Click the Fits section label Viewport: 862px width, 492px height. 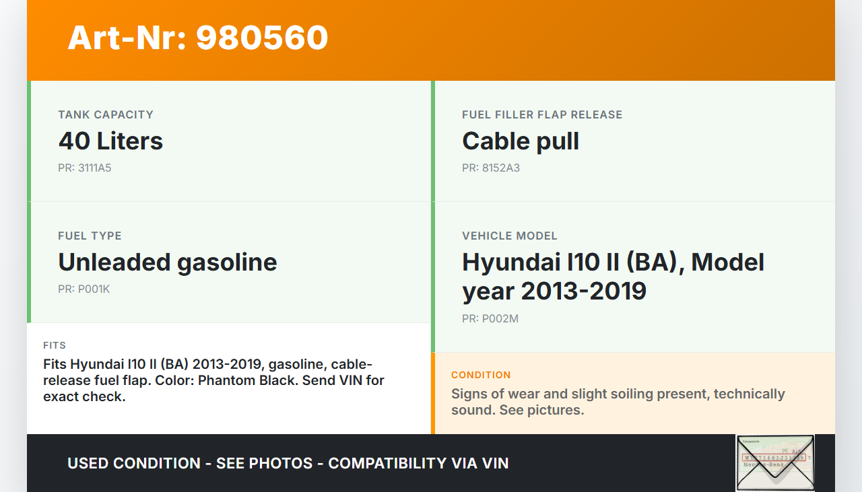[55, 345]
